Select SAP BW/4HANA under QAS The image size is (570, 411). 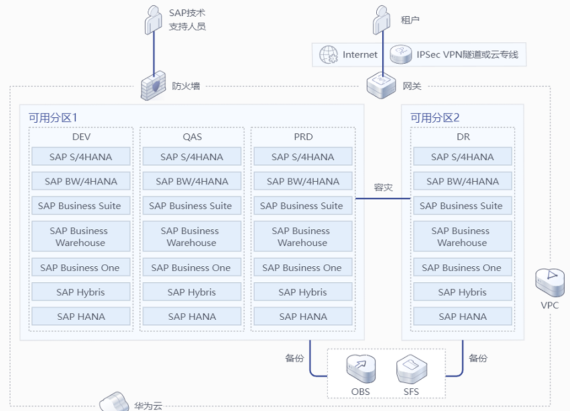[x=192, y=181]
